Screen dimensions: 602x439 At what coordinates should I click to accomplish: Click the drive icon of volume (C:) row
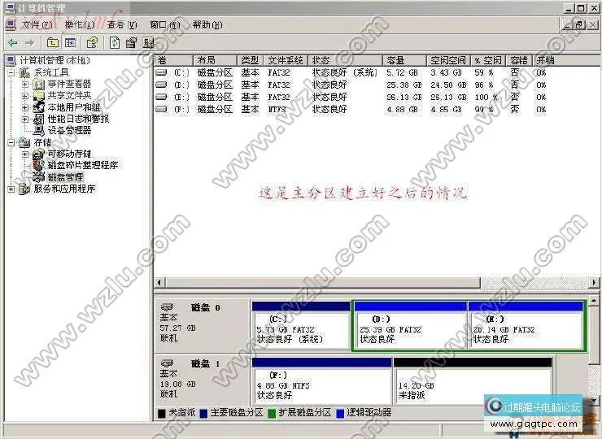click(161, 72)
